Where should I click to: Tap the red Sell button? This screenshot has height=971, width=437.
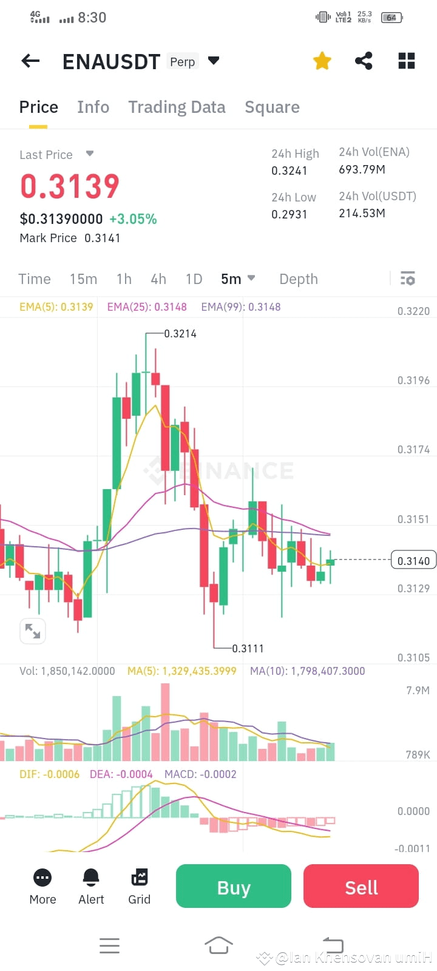coord(361,887)
